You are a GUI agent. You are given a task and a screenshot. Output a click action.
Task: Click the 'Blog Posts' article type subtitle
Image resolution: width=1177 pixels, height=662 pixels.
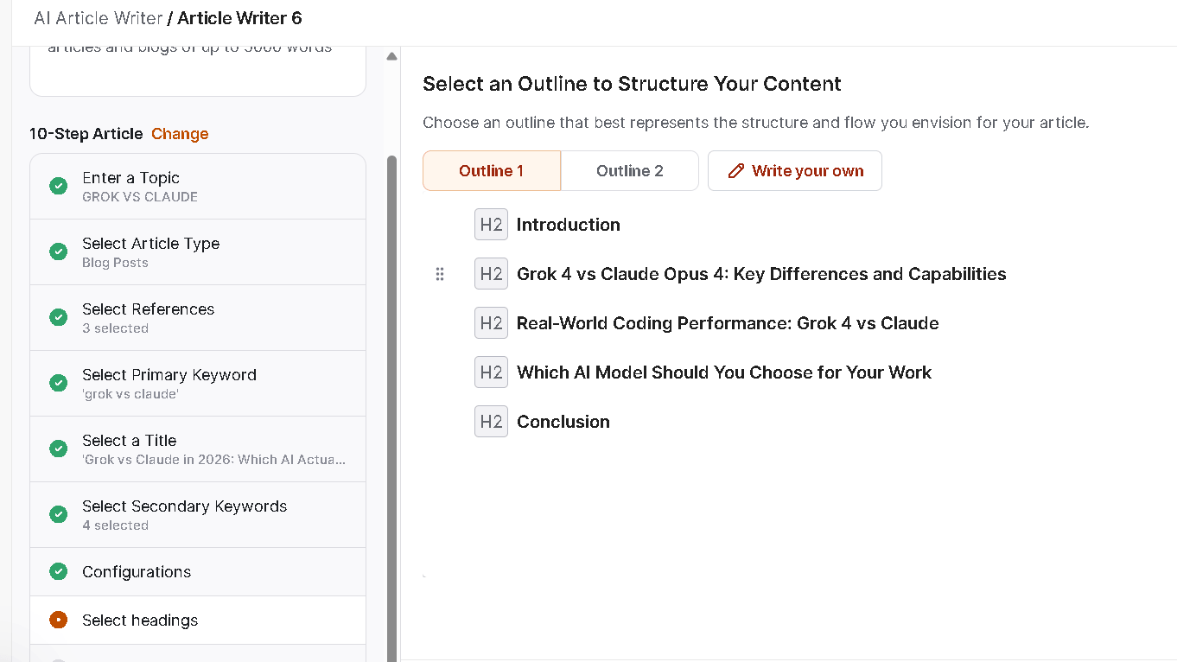coord(115,263)
